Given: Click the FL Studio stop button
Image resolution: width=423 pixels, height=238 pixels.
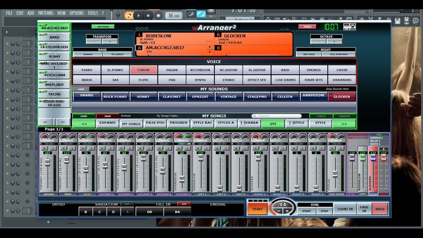Looking at the screenshot, I should click(x=148, y=15).
